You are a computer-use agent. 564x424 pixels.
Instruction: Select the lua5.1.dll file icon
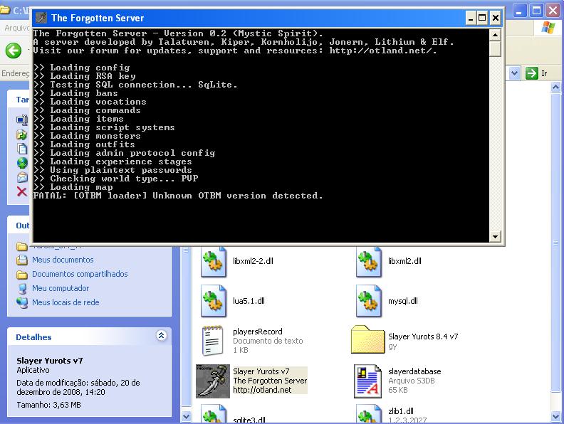[x=214, y=301]
